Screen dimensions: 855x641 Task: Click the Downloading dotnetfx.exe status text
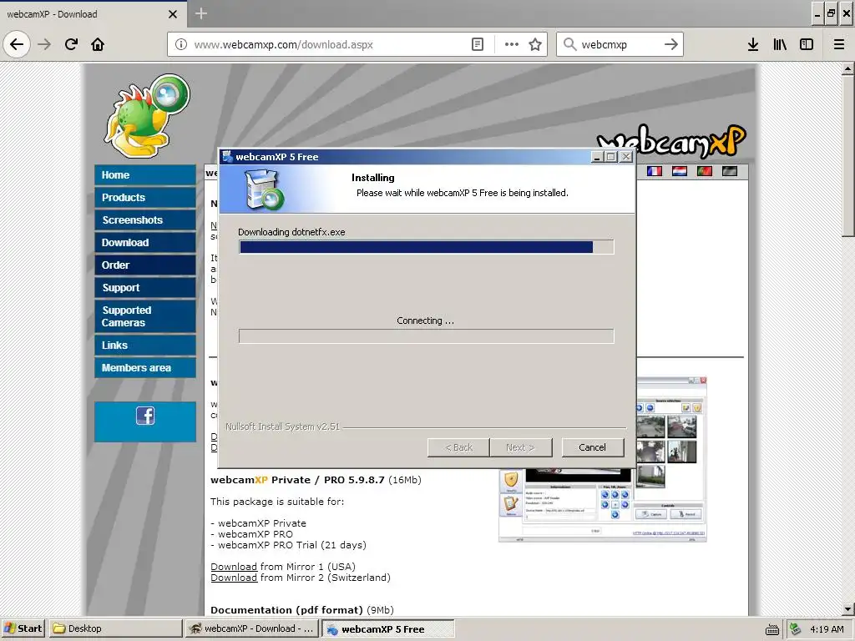coord(291,232)
